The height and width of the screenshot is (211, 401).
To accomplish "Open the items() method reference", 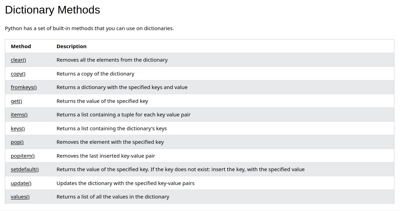I will [19, 115].
